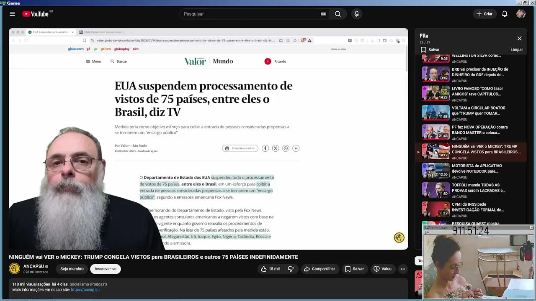This screenshot has width=536, height=301.
Task: Click Buscar on the Valor page
Action: pos(119,61)
